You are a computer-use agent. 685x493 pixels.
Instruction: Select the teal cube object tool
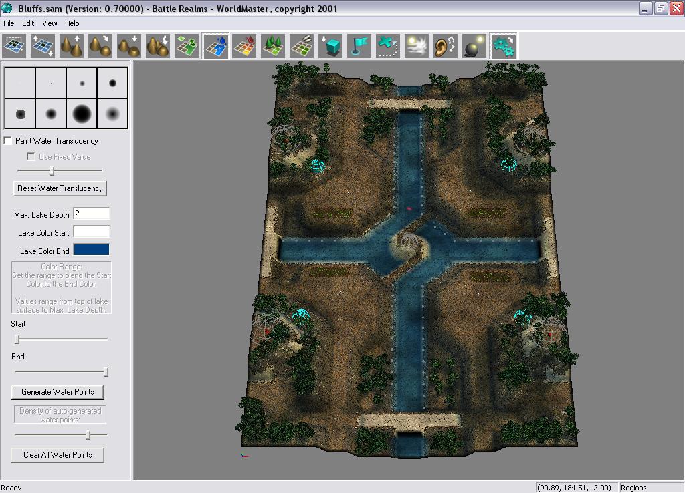click(x=330, y=46)
